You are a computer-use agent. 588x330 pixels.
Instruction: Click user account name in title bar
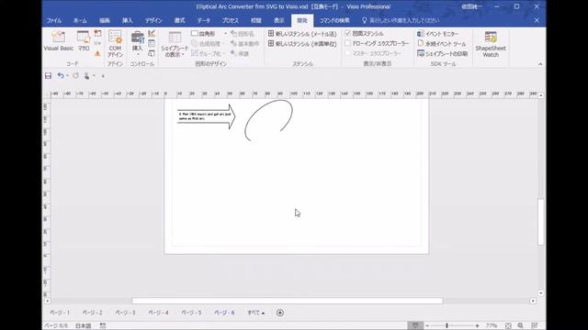click(x=471, y=6)
